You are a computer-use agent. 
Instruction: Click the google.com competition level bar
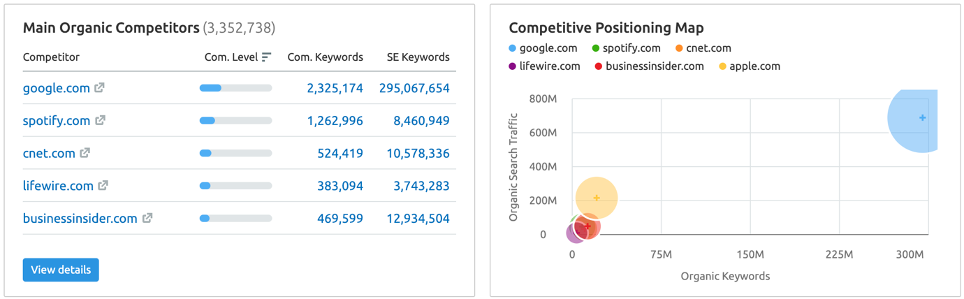pos(235,88)
